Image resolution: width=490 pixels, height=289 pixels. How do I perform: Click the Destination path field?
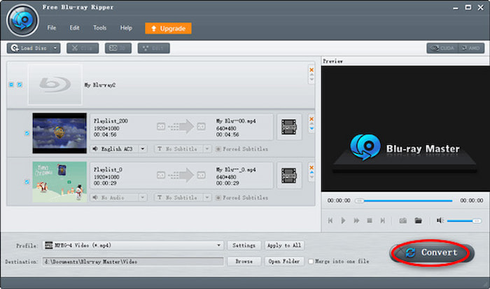coord(133,262)
